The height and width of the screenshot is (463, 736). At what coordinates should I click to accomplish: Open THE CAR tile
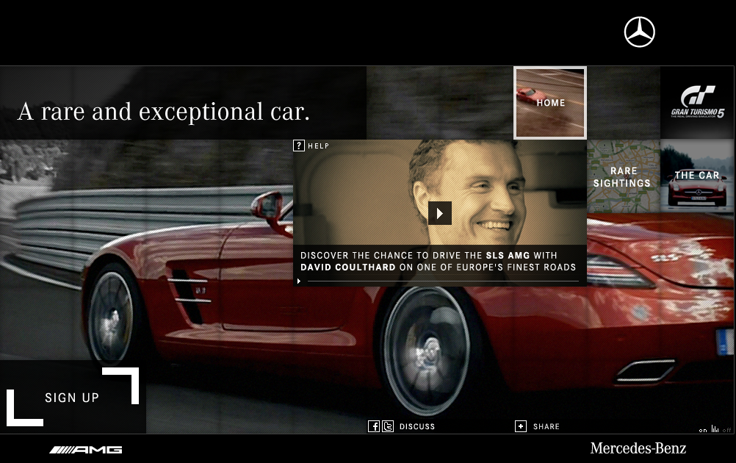pyautogui.click(x=698, y=176)
